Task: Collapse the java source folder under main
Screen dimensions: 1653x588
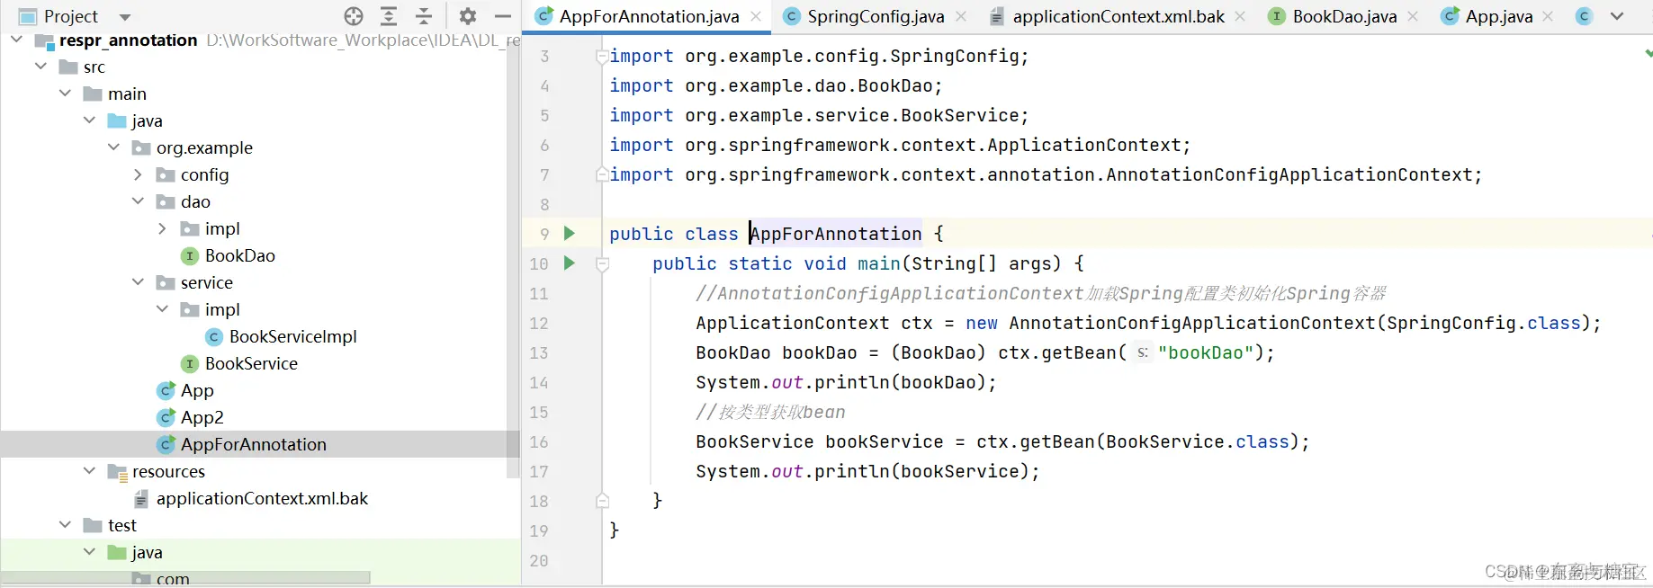Action: tap(89, 120)
